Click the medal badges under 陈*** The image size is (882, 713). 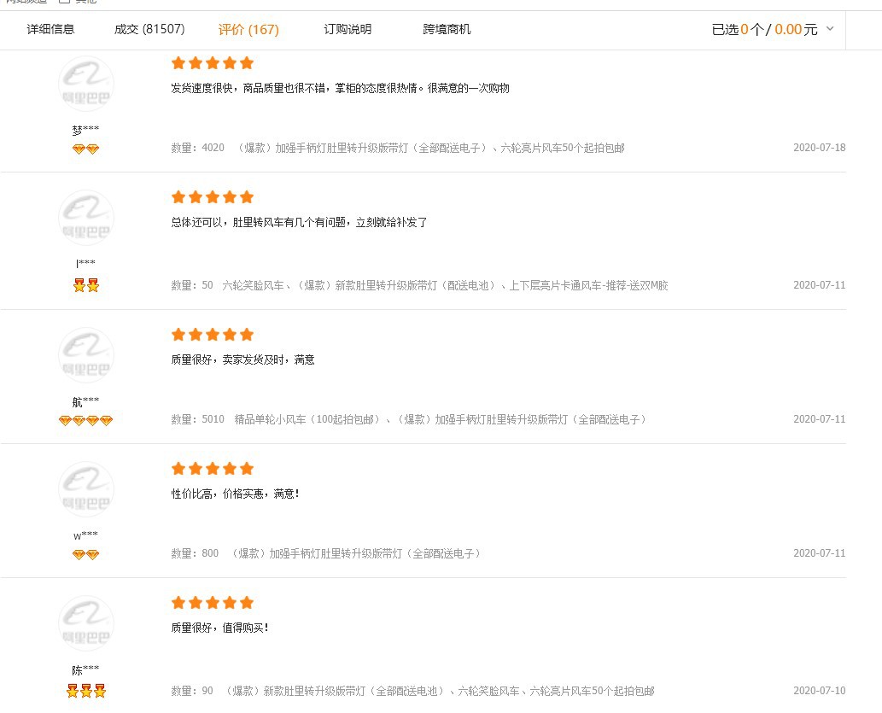tap(85, 691)
